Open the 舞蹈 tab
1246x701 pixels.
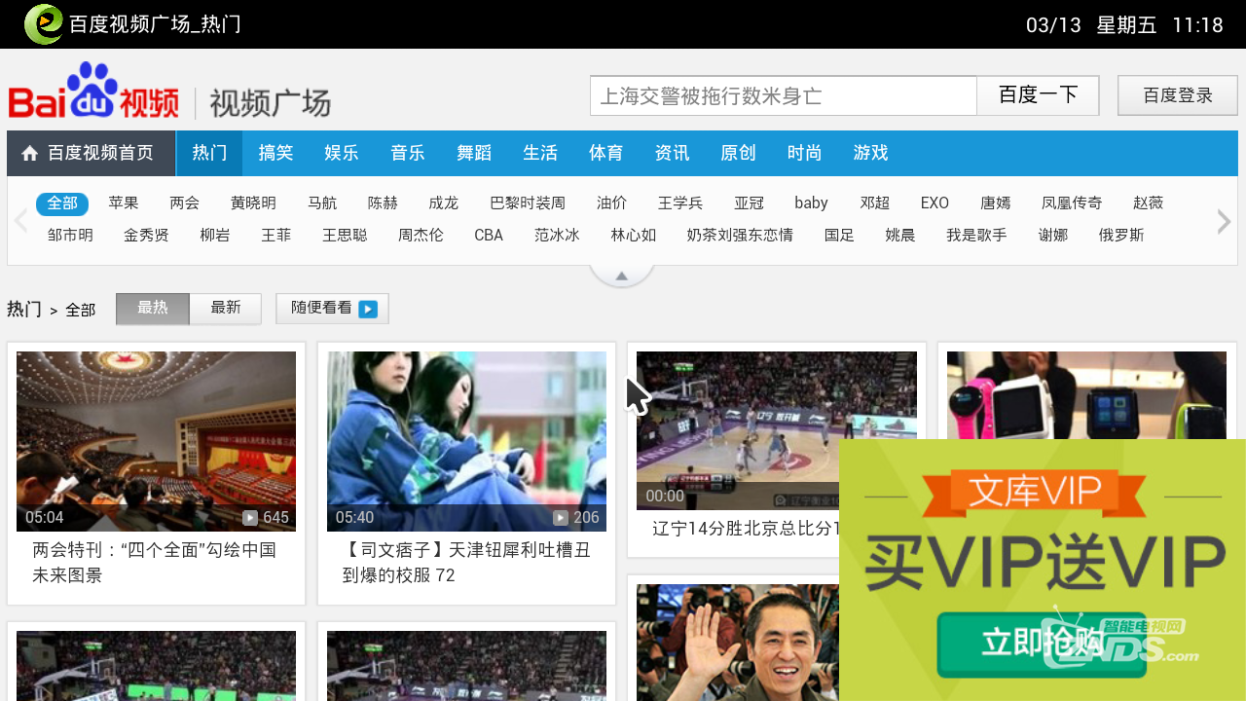(x=474, y=153)
